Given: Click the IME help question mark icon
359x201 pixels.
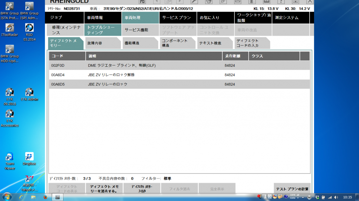Looking at the screenshot, I should pyautogui.click(x=286, y=196).
